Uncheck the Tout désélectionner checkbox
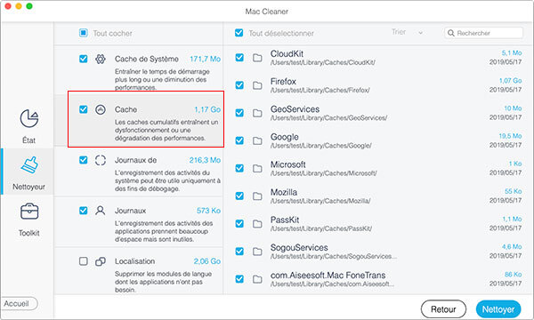 coord(239,33)
